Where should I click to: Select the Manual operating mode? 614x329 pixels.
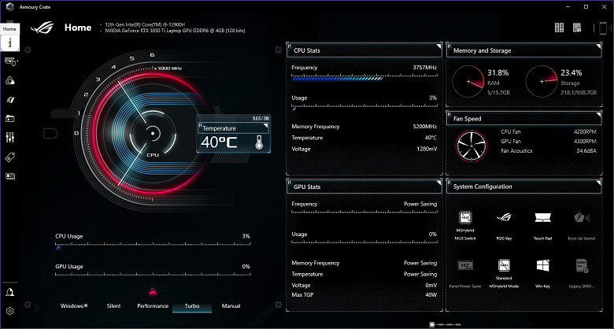[231, 306]
